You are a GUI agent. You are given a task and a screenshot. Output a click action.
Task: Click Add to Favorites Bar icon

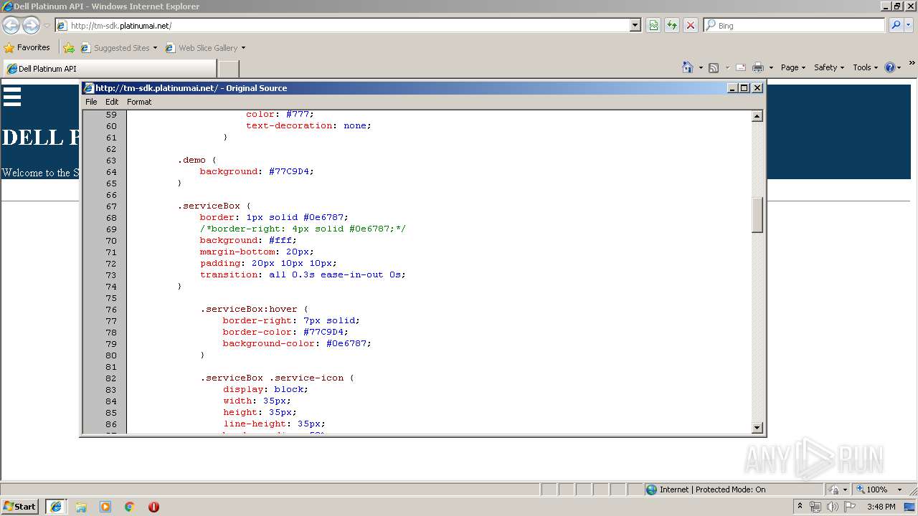[69, 48]
